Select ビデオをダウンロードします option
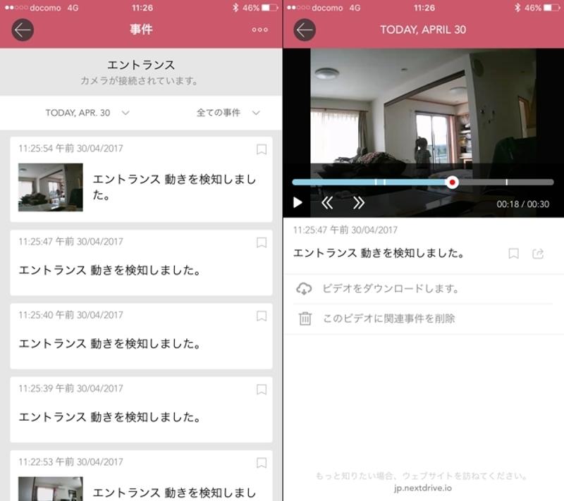This screenshot has width=564, height=501. [391, 288]
